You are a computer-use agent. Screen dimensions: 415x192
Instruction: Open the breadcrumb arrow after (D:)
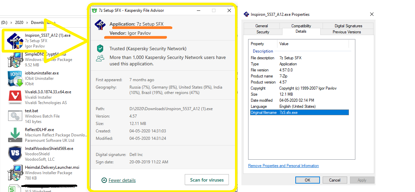click(11, 23)
